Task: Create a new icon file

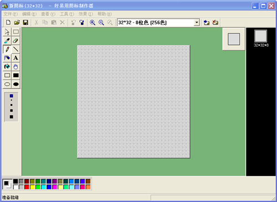Action: pyautogui.click(x=8, y=23)
